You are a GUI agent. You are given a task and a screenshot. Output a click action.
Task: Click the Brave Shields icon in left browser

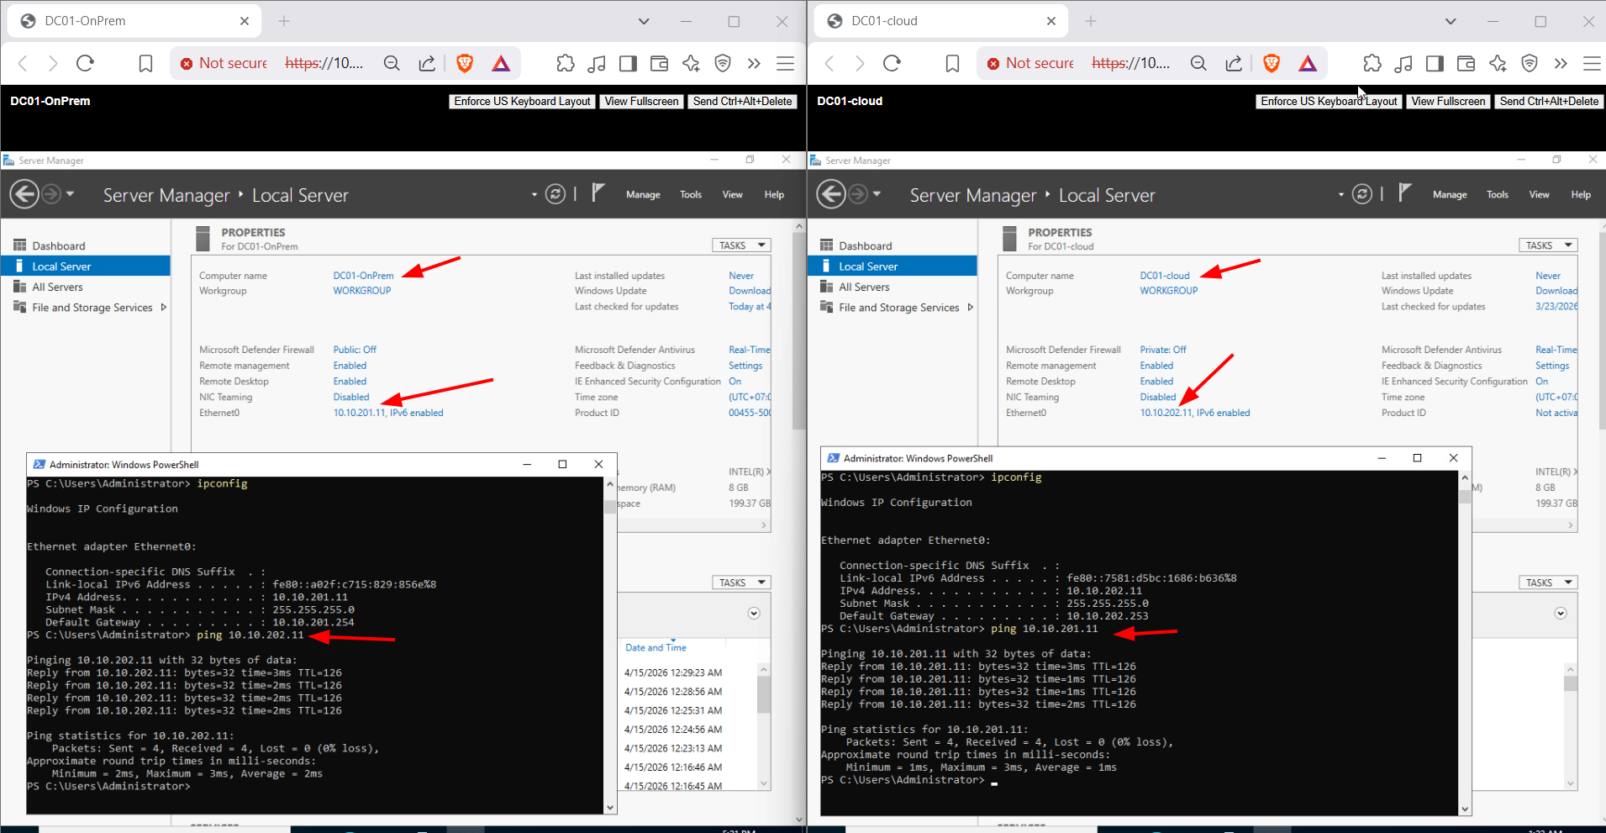(465, 63)
